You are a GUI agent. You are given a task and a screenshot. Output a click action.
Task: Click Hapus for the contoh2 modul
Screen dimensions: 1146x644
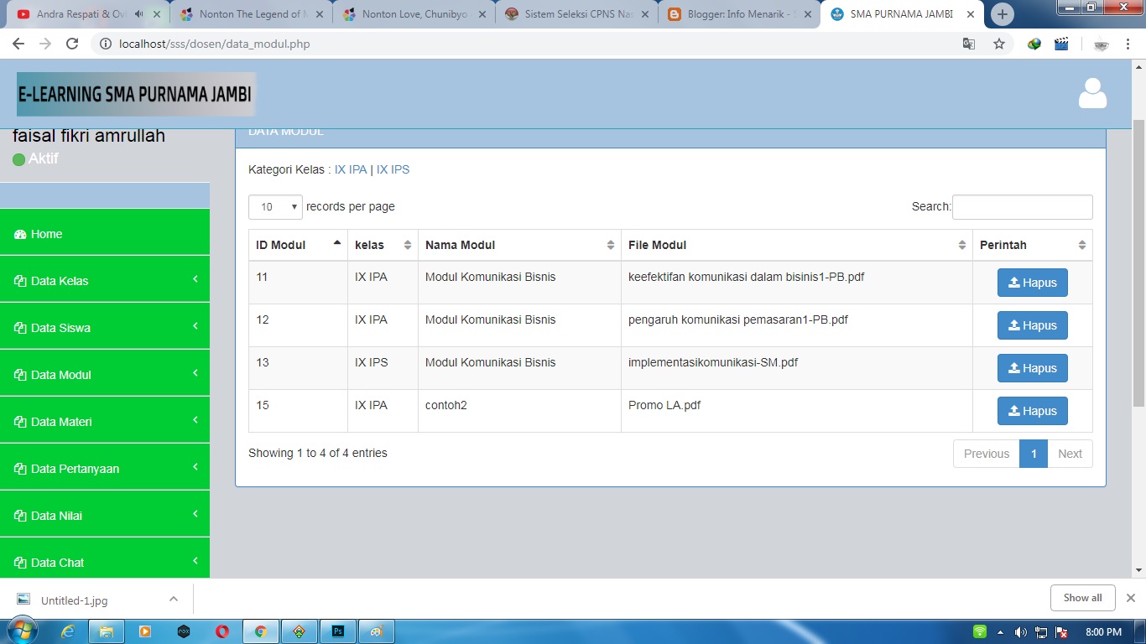[1032, 410]
